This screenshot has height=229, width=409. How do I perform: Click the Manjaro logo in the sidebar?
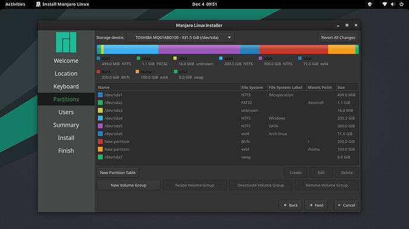pyautogui.click(x=66, y=42)
